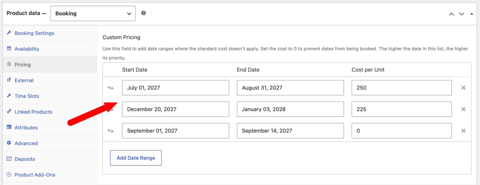The height and width of the screenshot is (185, 480).
Task: Remove the September 01, 2027 date range row
Action: [463, 131]
